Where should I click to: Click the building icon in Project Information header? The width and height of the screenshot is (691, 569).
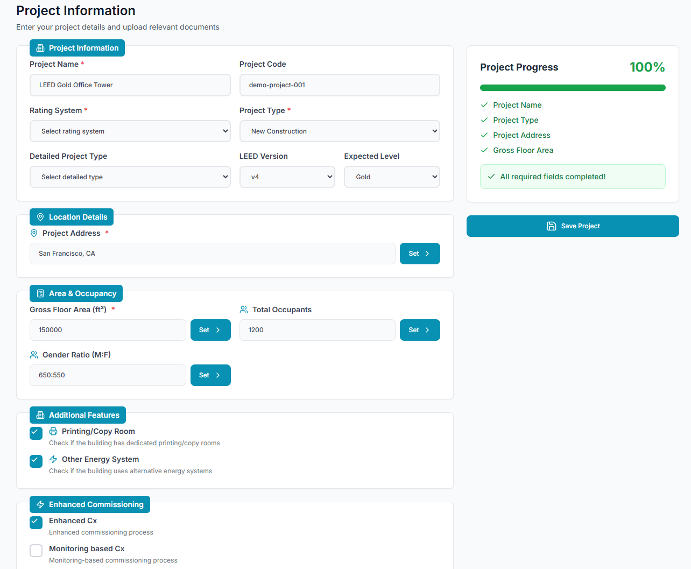click(40, 48)
